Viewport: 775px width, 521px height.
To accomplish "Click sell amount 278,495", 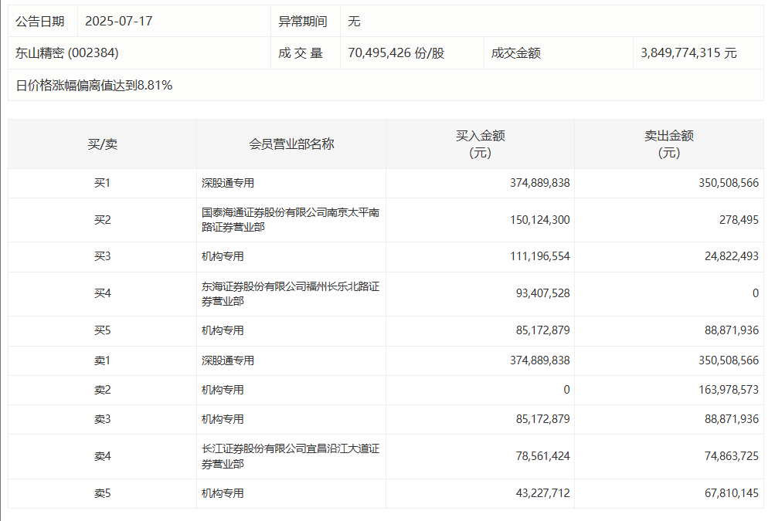I will (x=739, y=220).
